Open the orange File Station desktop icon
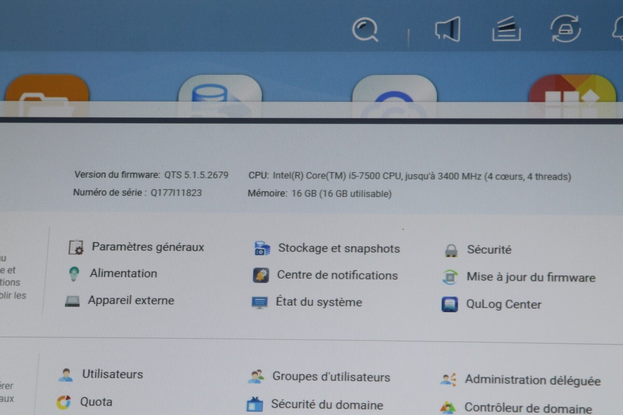 (x=47, y=96)
